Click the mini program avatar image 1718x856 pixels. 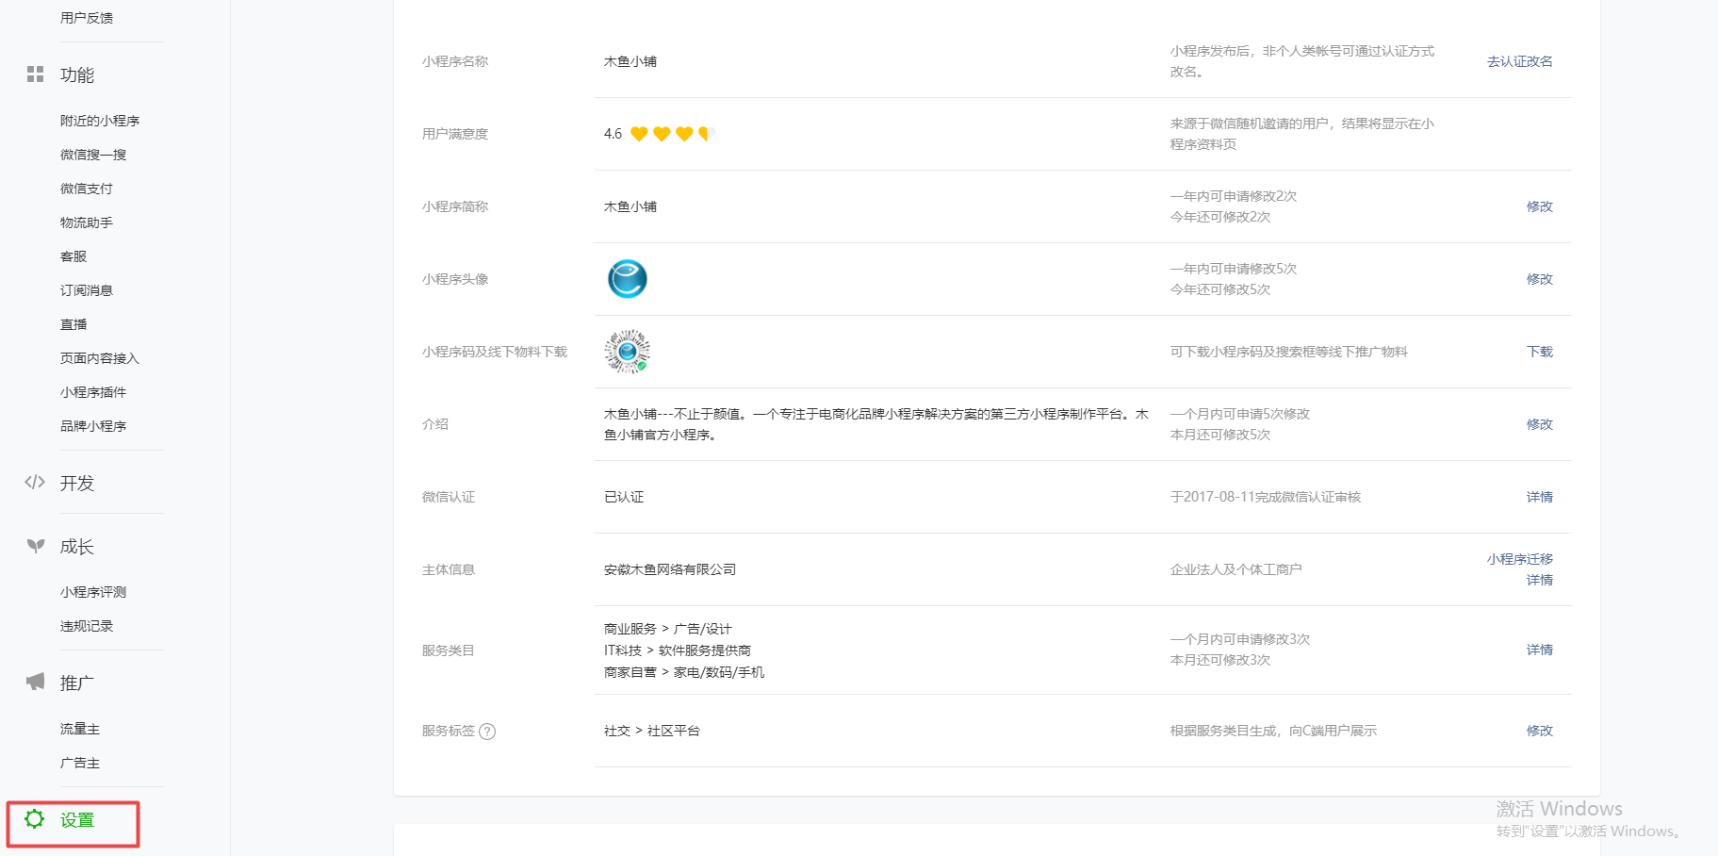[x=628, y=279]
